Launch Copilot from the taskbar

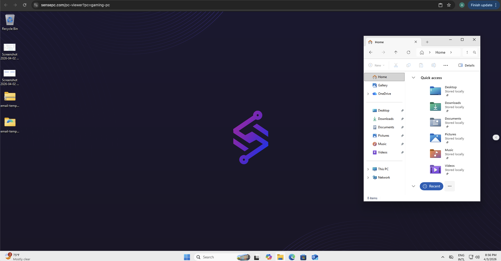tap(269, 257)
